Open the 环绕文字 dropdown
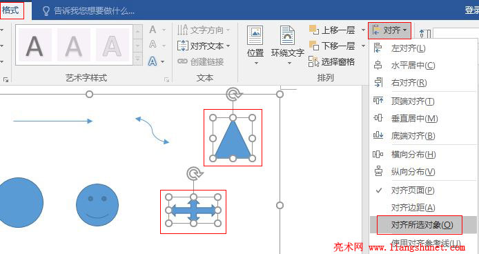This screenshot has width=479, height=254. tap(287, 46)
